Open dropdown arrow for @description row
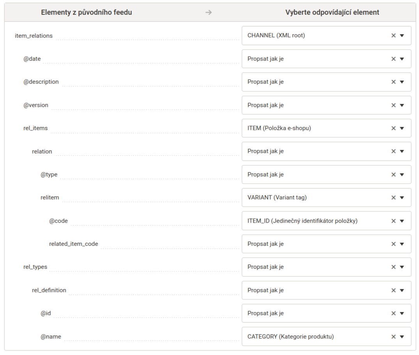419x355 pixels. pos(402,82)
